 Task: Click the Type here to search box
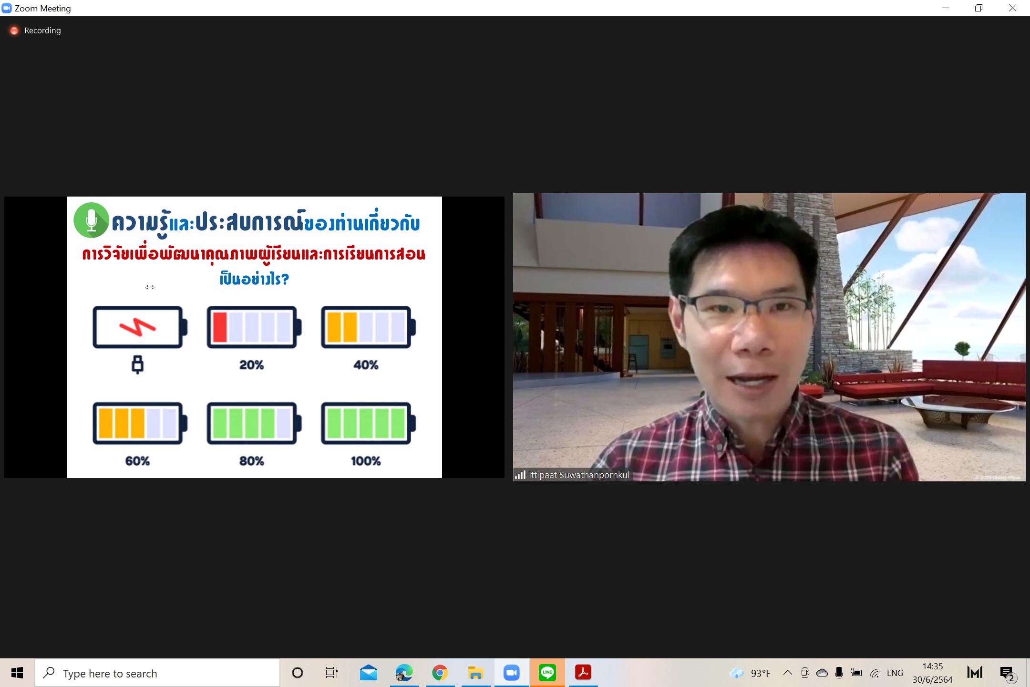(x=157, y=673)
